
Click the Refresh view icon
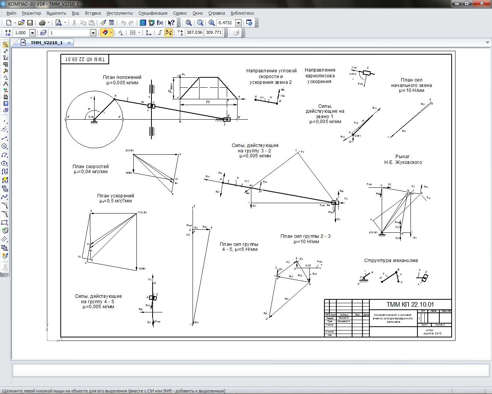249,23
